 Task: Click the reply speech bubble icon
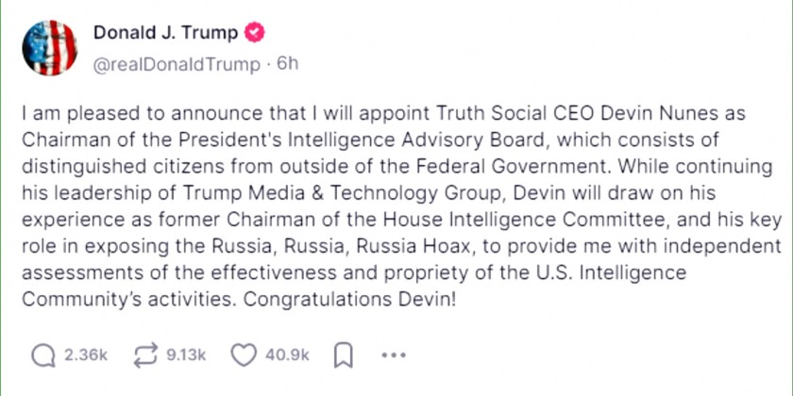(43, 355)
